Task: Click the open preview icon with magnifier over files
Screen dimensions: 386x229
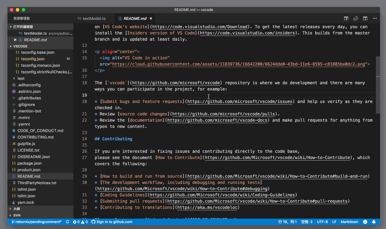Action: 356,18
